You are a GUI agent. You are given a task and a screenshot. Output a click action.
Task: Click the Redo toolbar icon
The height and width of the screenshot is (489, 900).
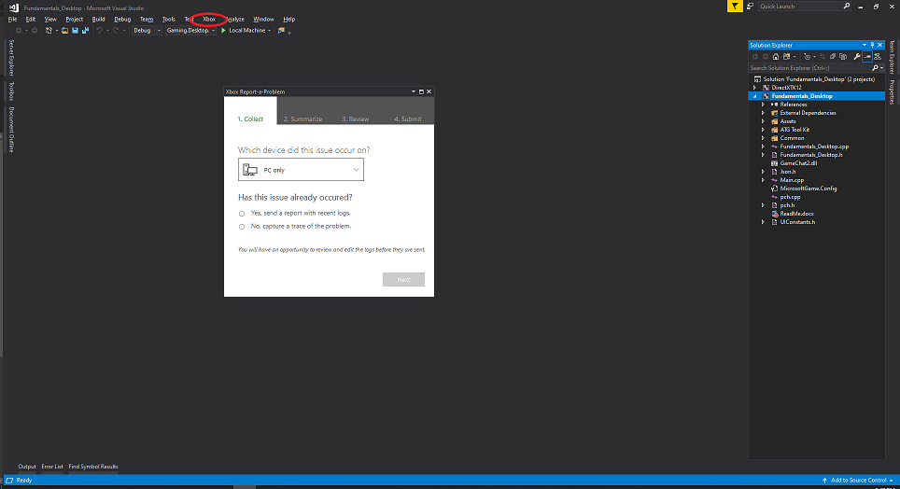coord(116,31)
